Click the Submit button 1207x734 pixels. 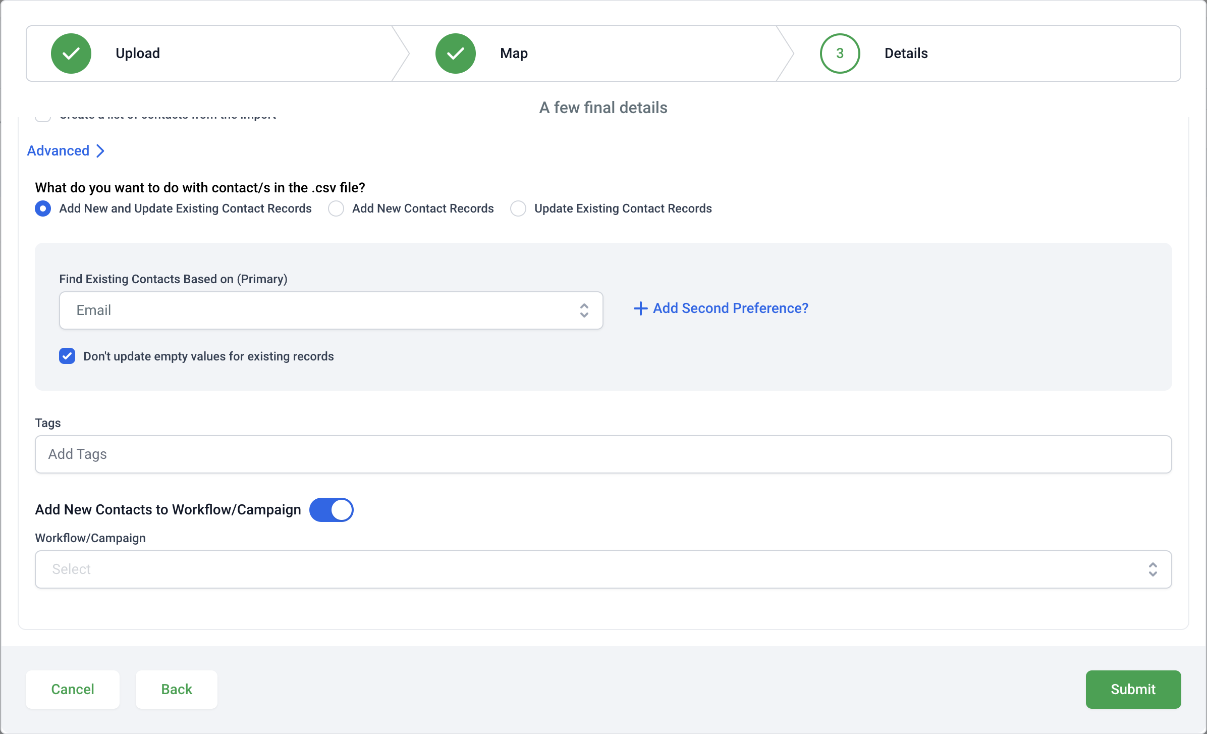1133,689
